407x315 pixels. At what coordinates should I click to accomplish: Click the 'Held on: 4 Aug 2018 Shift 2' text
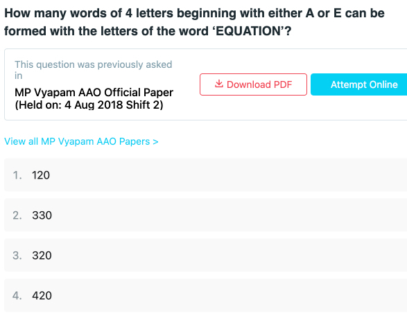tap(89, 105)
